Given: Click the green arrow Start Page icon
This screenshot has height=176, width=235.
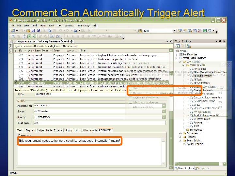Looking at the screenshot, I should [205, 31].
